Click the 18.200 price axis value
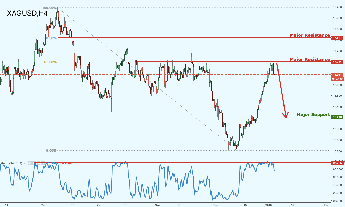This screenshot has width=345, height=207. [x=337, y=7]
